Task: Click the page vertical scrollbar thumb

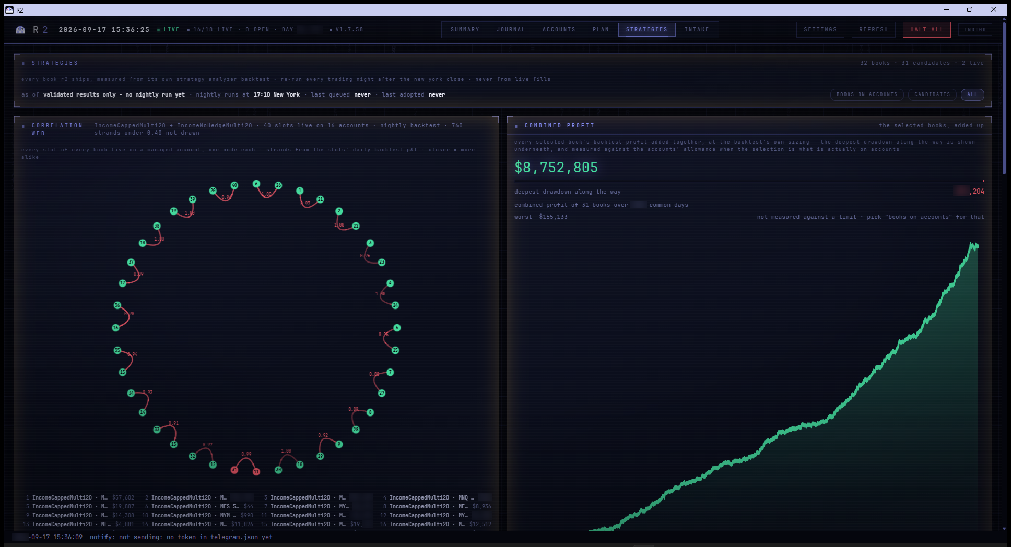Action: point(1004,98)
